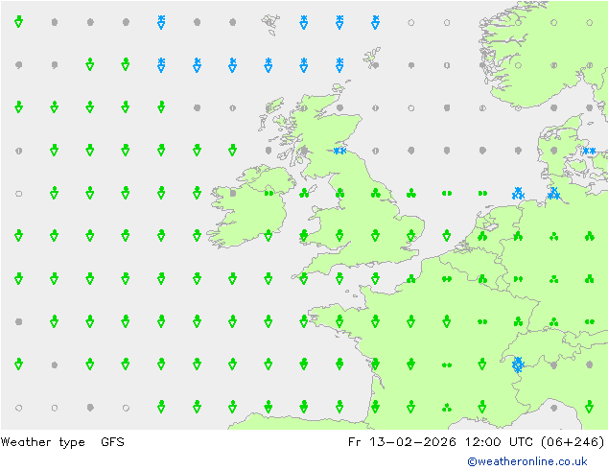Click the small green two-drop symbol in central France

[x=447, y=364]
